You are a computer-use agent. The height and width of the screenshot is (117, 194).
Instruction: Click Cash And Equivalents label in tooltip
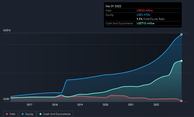point(119,23)
